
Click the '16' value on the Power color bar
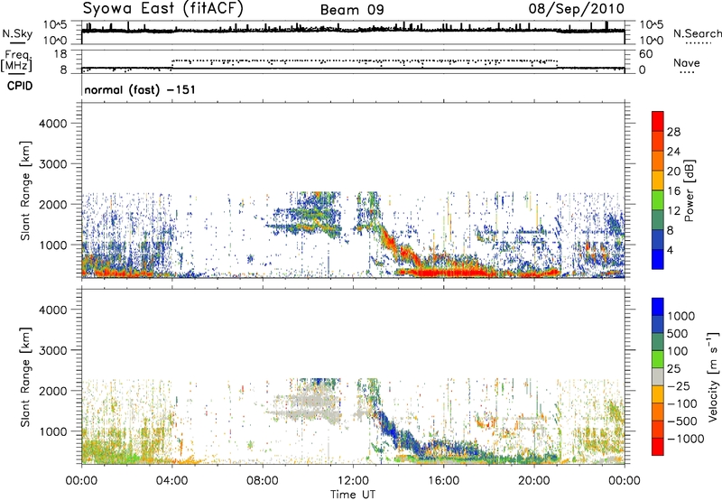pos(673,191)
